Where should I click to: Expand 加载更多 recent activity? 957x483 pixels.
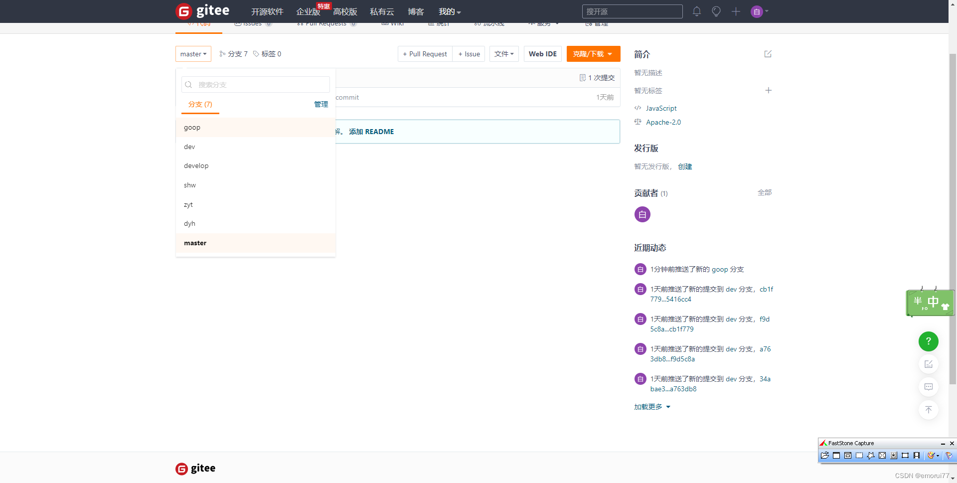click(x=652, y=407)
